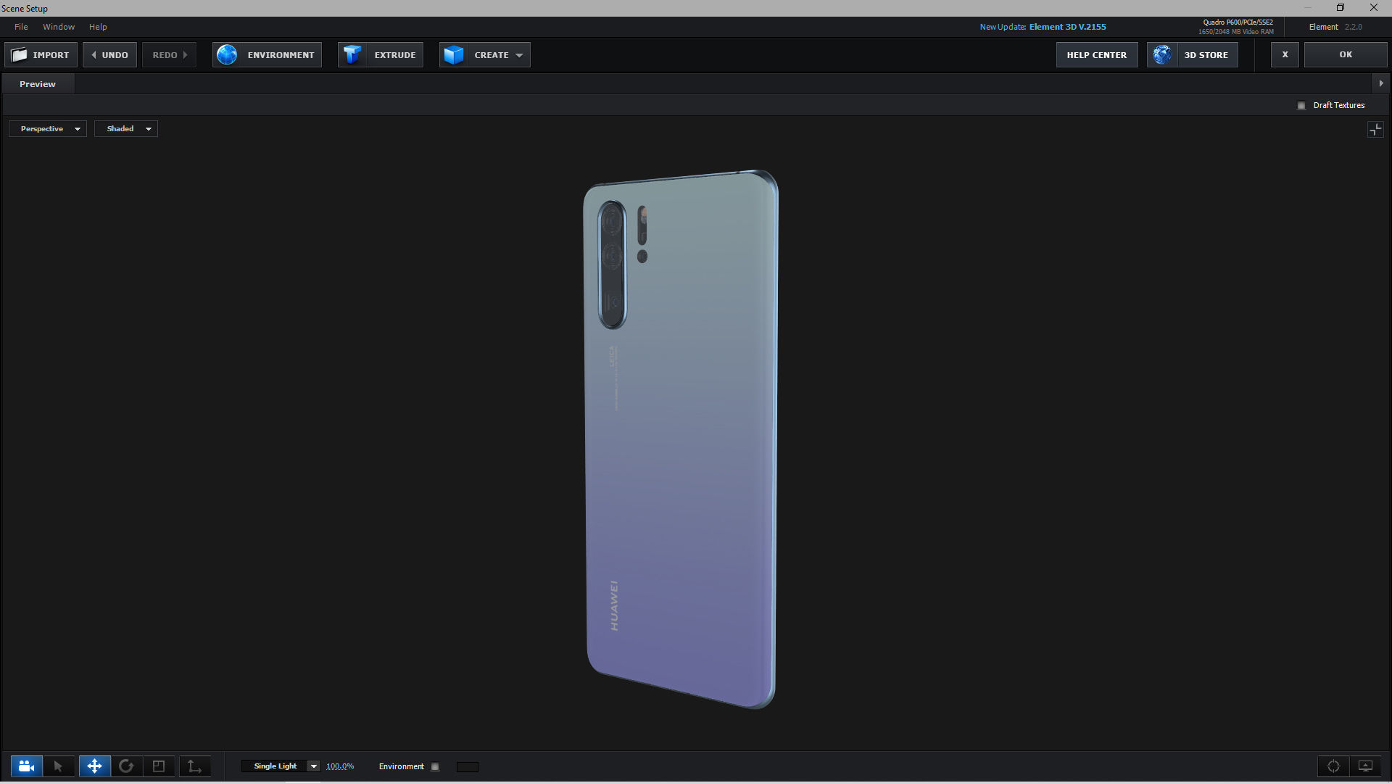1392x783 pixels.
Task: Activate the move tool icon
Action: [94, 766]
